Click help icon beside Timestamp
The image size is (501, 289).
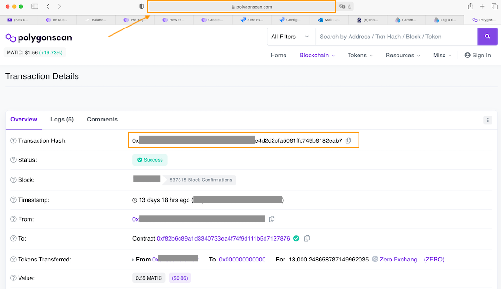pos(13,200)
